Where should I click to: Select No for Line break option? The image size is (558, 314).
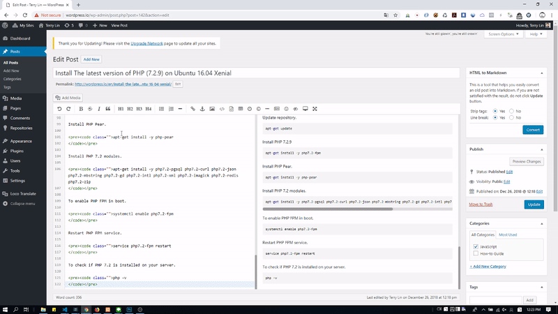pyautogui.click(x=512, y=118)
